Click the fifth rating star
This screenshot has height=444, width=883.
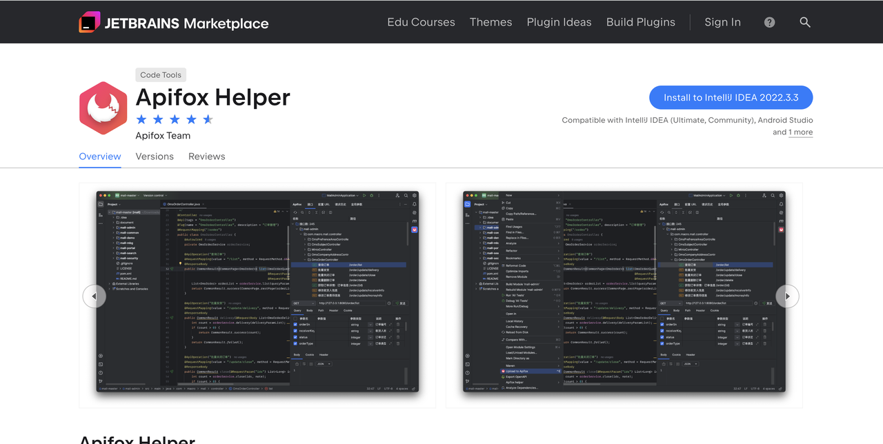(209, 119)
